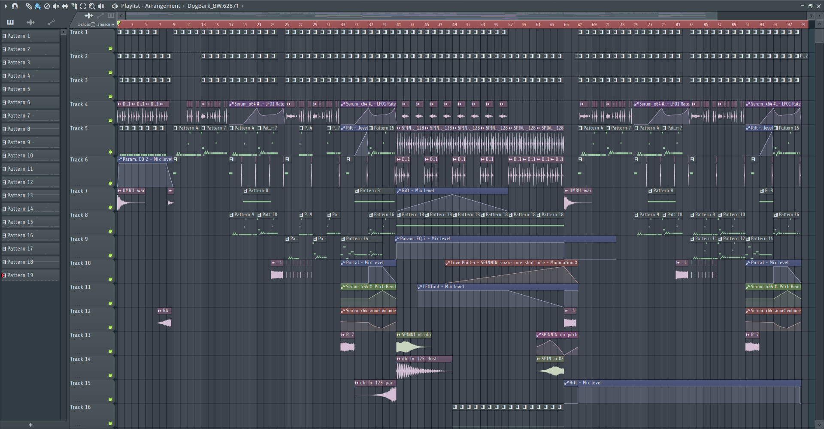This screenshot has width=824, height=429.
Task: Click the small picker panel arrow button
Action: 64,32
